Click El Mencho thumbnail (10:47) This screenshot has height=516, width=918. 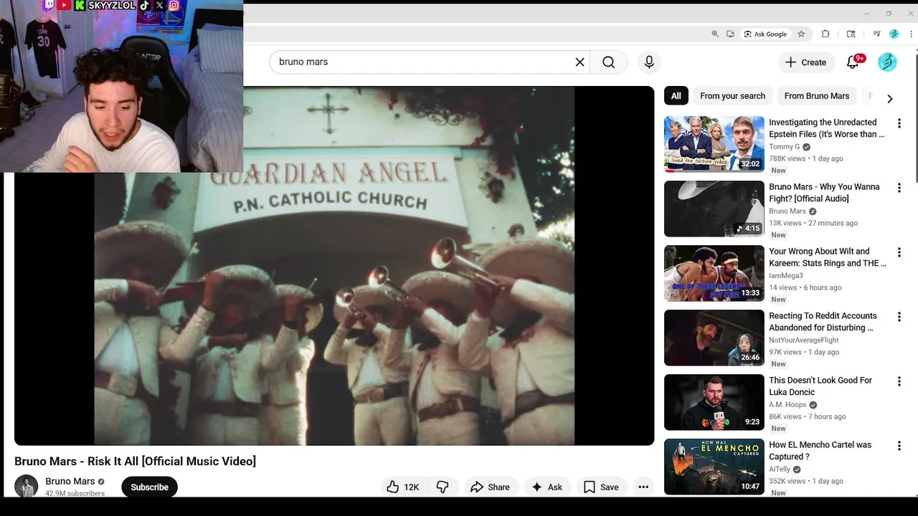tap(714, 467)
